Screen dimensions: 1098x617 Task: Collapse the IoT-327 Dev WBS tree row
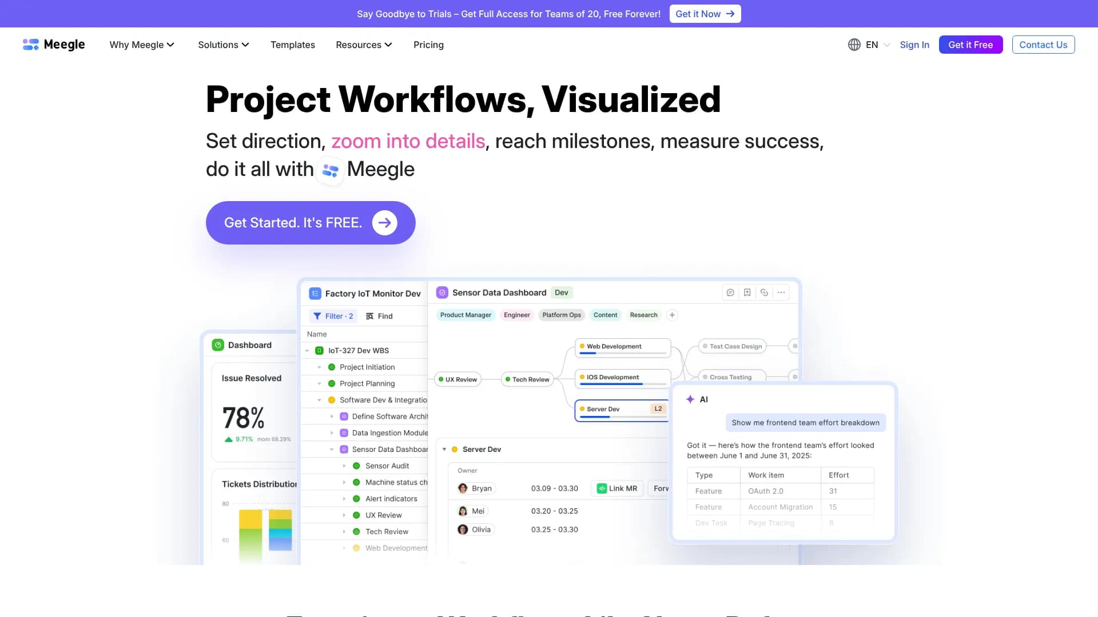point(307,351)
